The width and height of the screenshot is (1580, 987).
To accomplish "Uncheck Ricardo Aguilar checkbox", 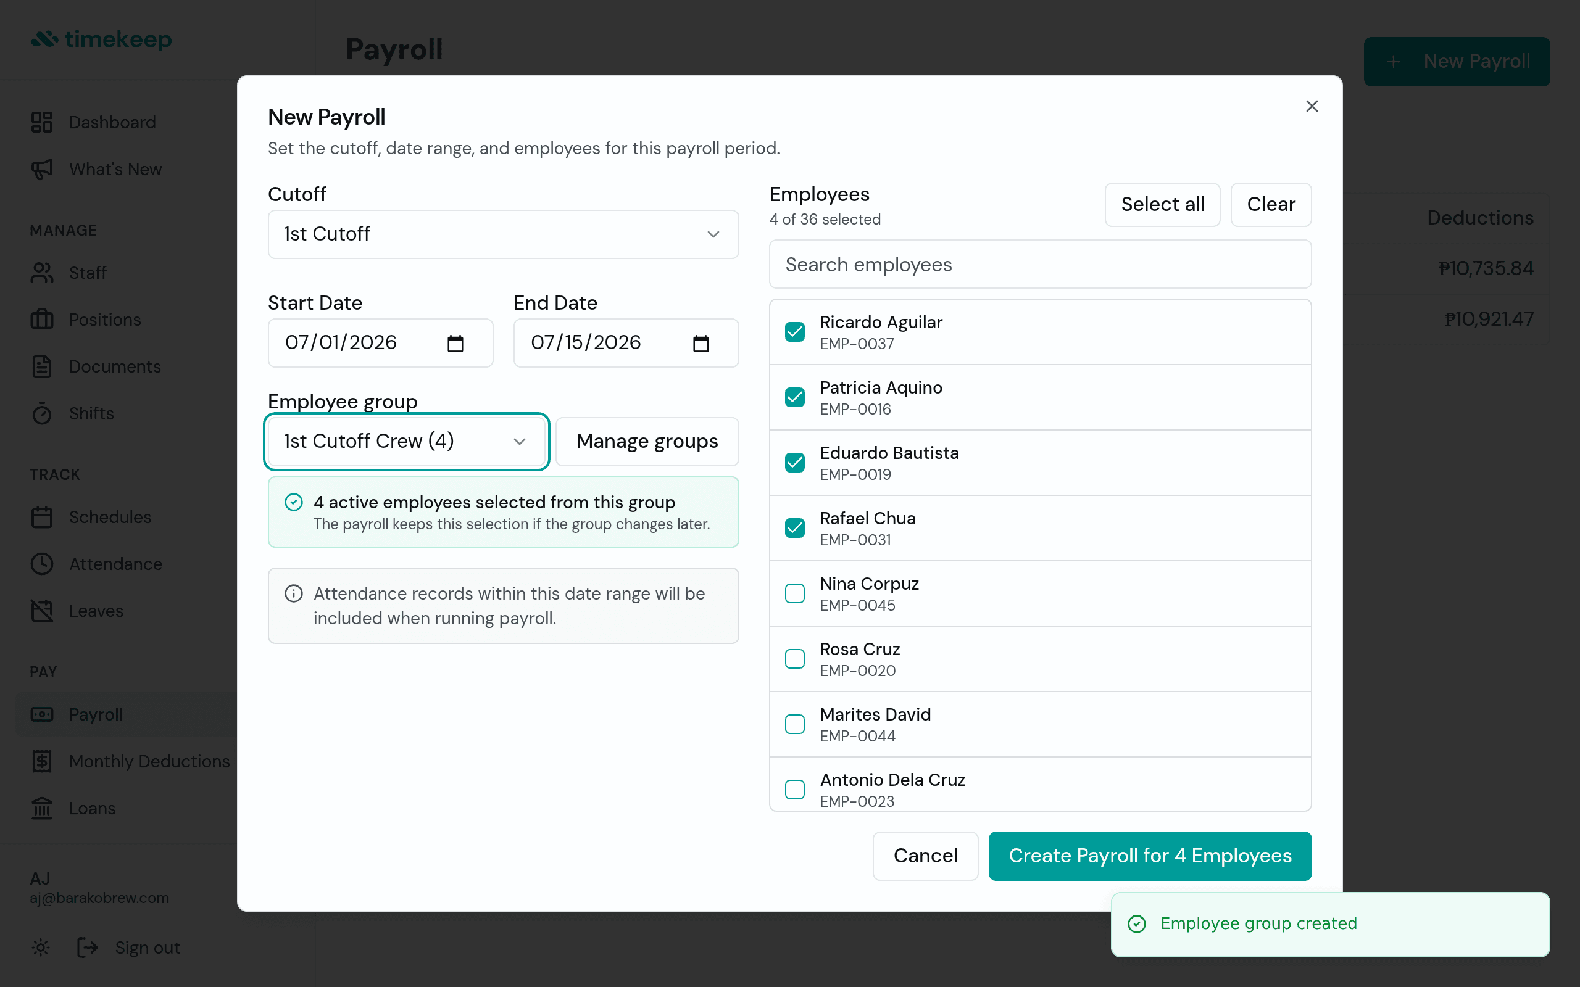I will point(794,332).
